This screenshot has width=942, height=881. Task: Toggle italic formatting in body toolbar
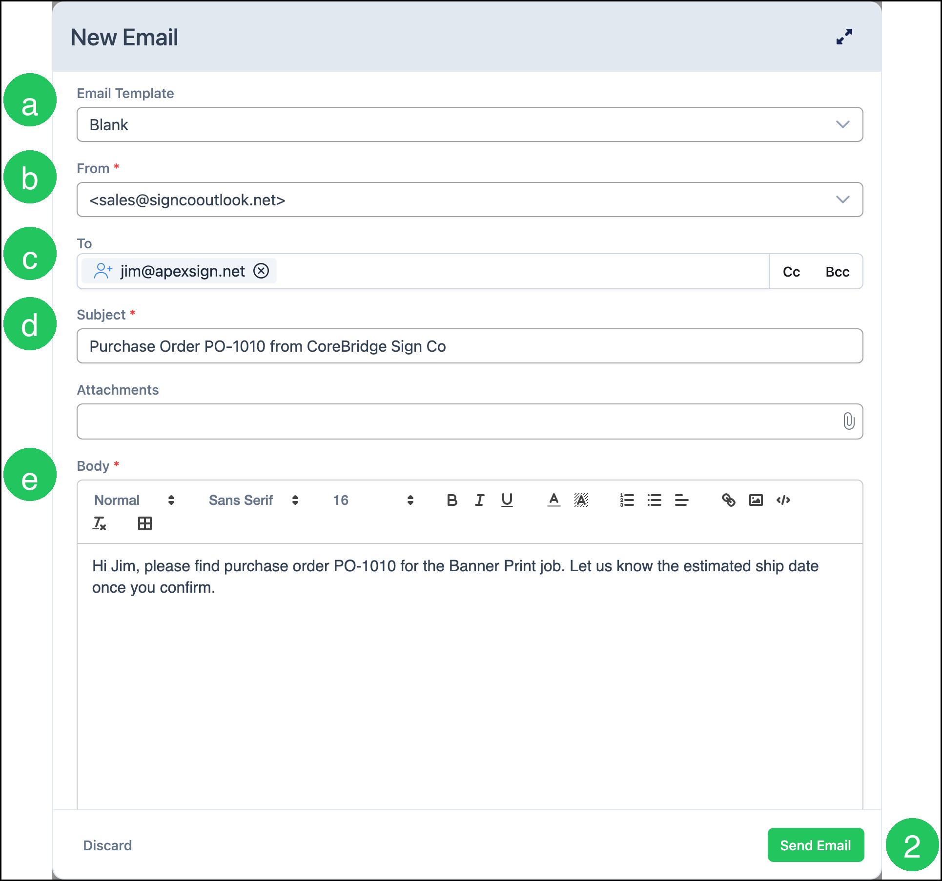click(479, 500)
